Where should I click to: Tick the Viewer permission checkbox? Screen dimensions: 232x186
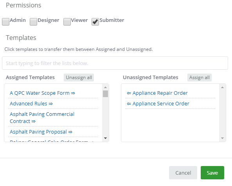(x=67, y=22)
